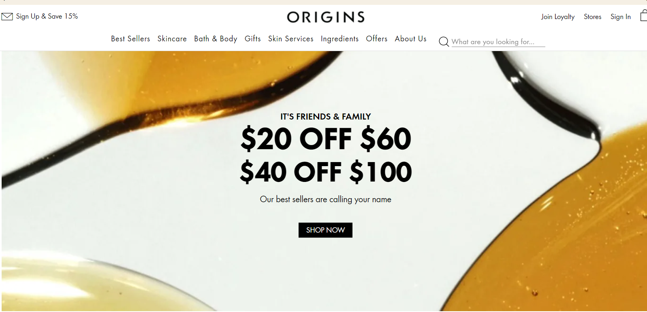Click the magnifying glass search icon
Screen dimensions: 647x312
click(x=444, y=42)
